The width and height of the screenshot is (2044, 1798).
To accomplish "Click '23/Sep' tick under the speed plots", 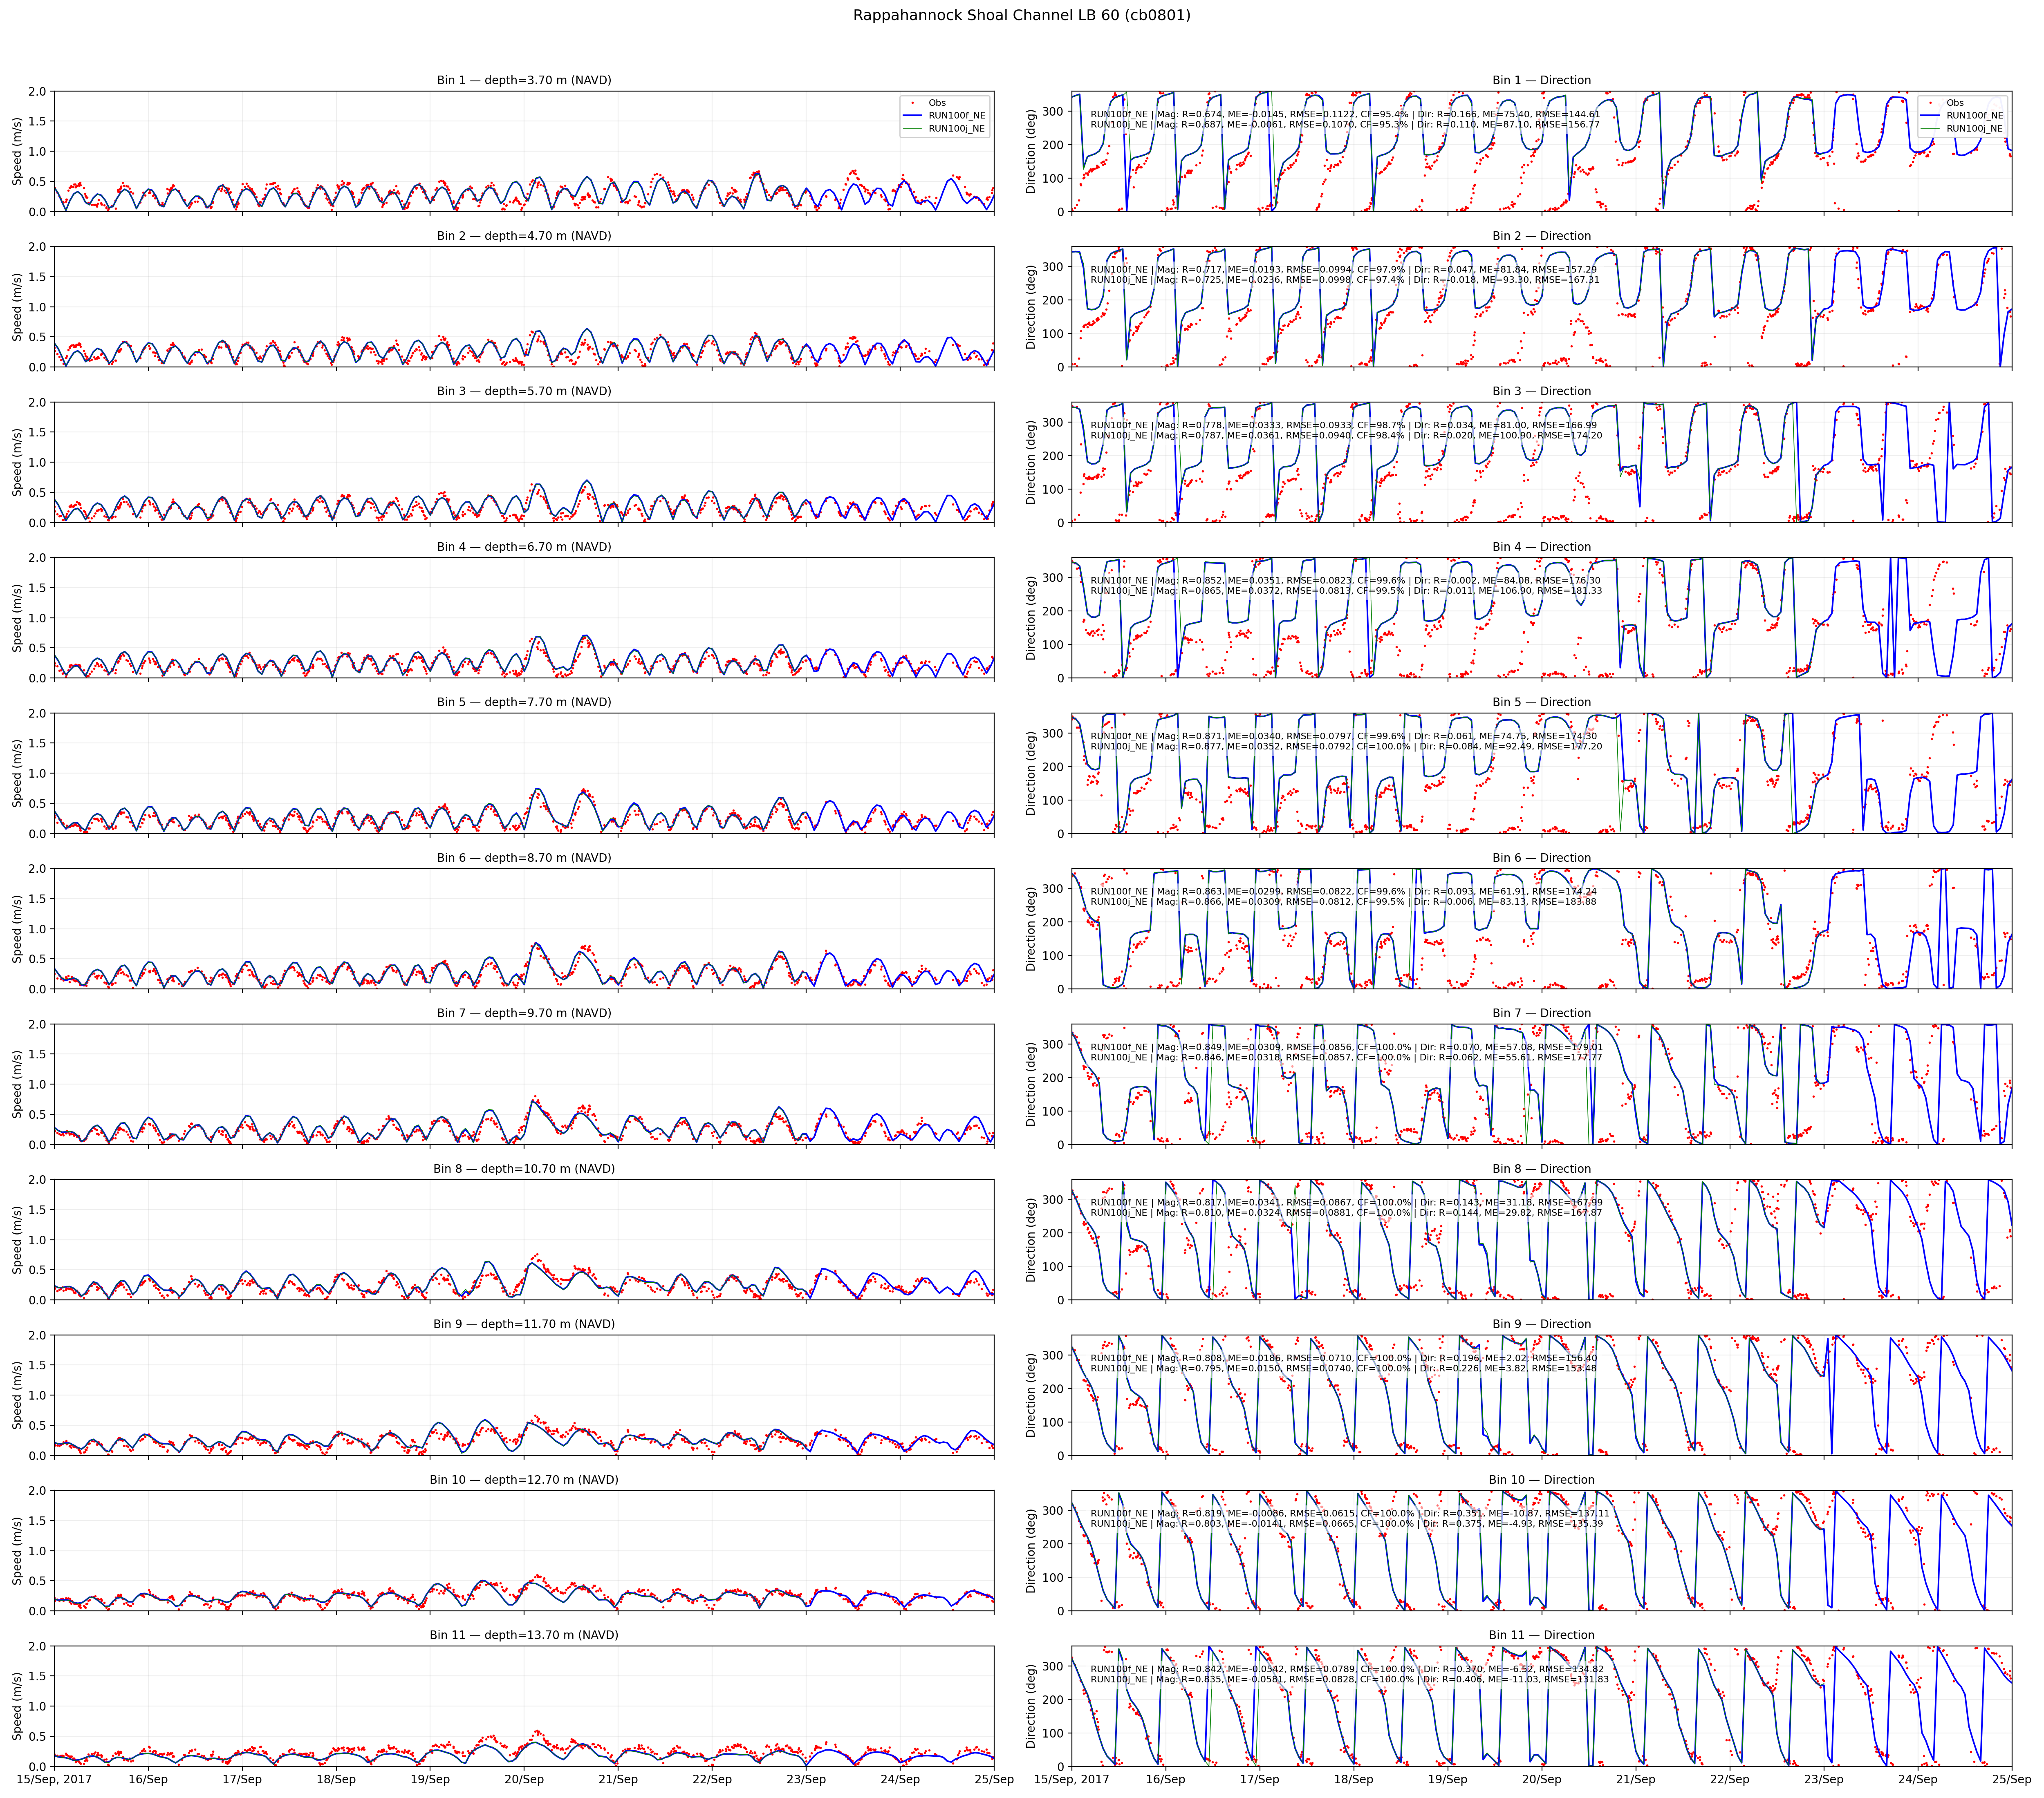I will coord(806,1779).
